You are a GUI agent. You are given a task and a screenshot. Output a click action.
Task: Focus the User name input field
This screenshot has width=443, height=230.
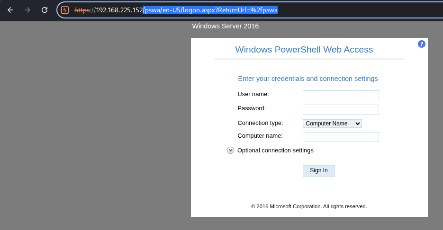(341, 96)
